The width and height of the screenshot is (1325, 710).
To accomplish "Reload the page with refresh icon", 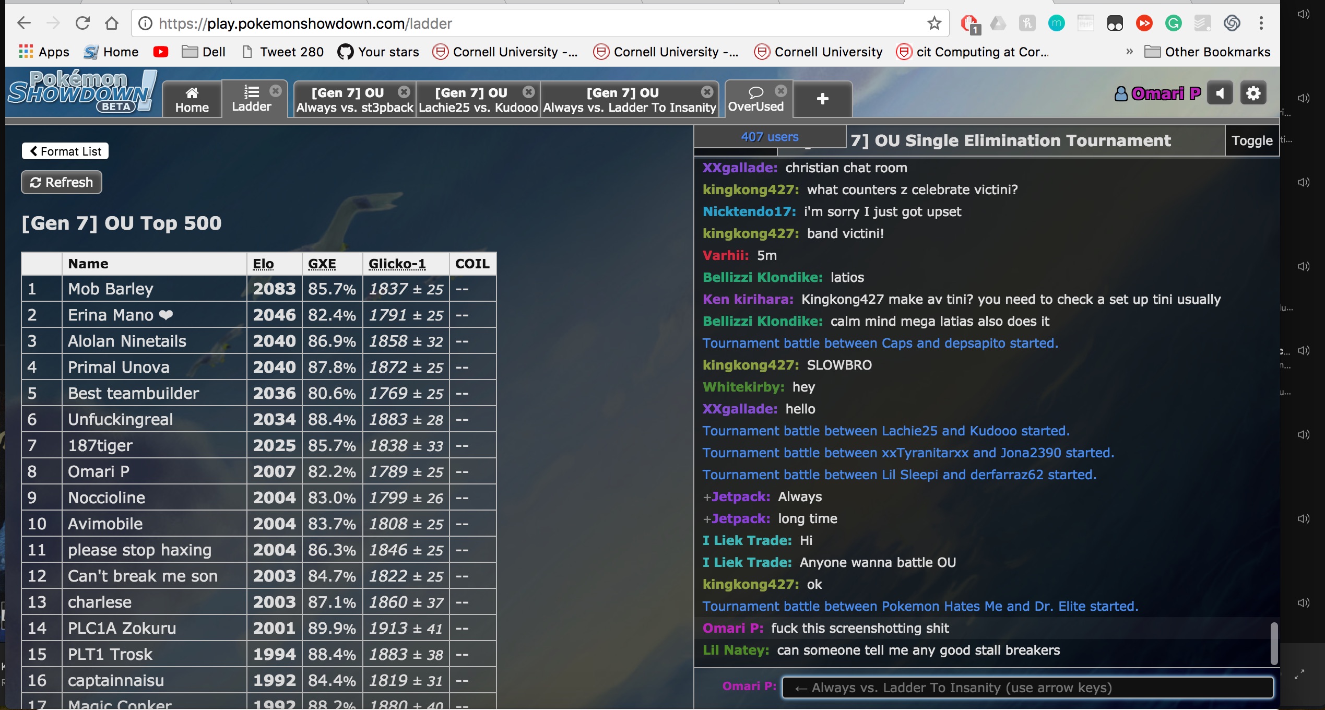I will coord(82,23).
